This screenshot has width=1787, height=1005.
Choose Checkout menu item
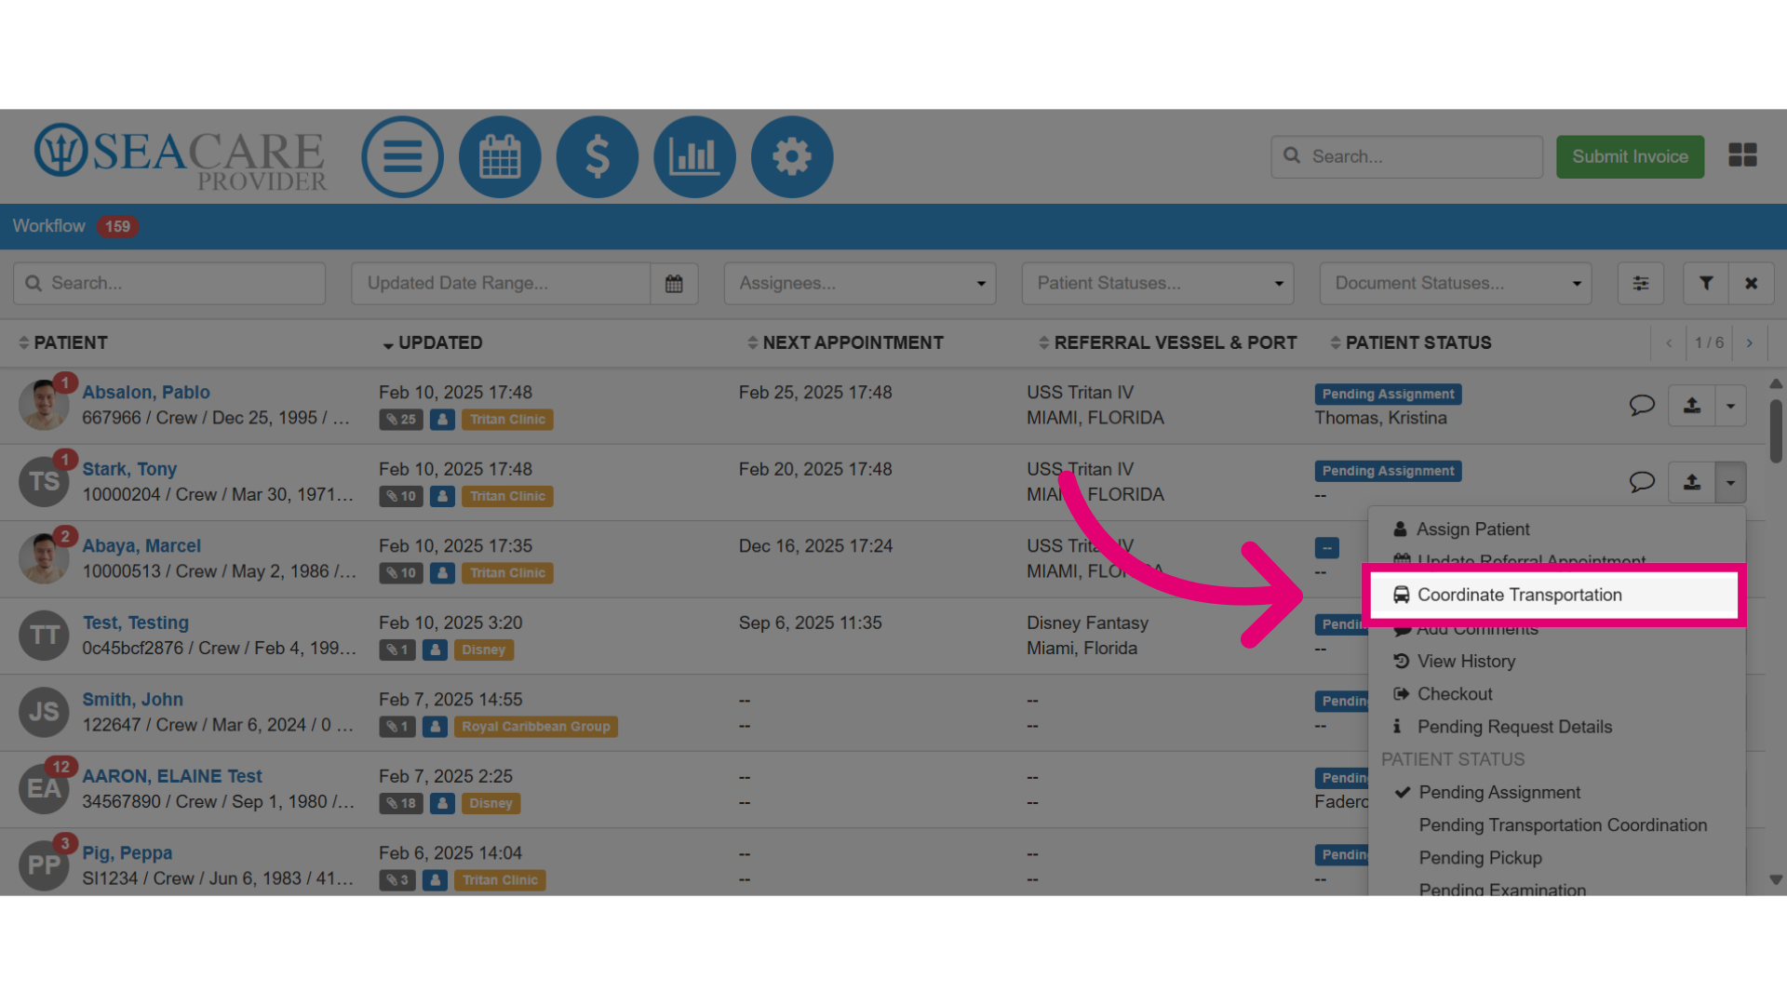point(1455,694)
